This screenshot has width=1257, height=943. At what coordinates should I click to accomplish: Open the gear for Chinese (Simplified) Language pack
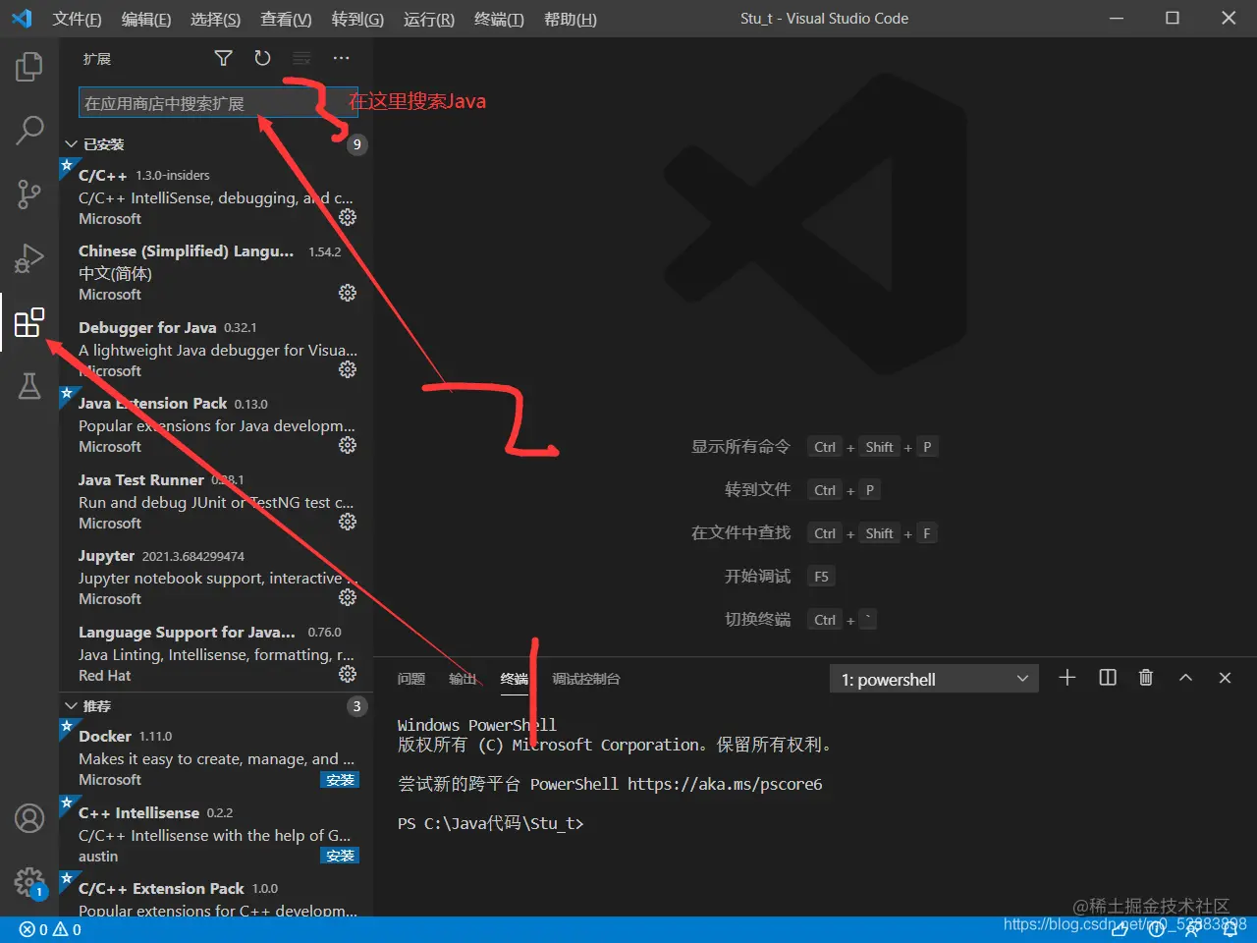(x=348, y=293)
